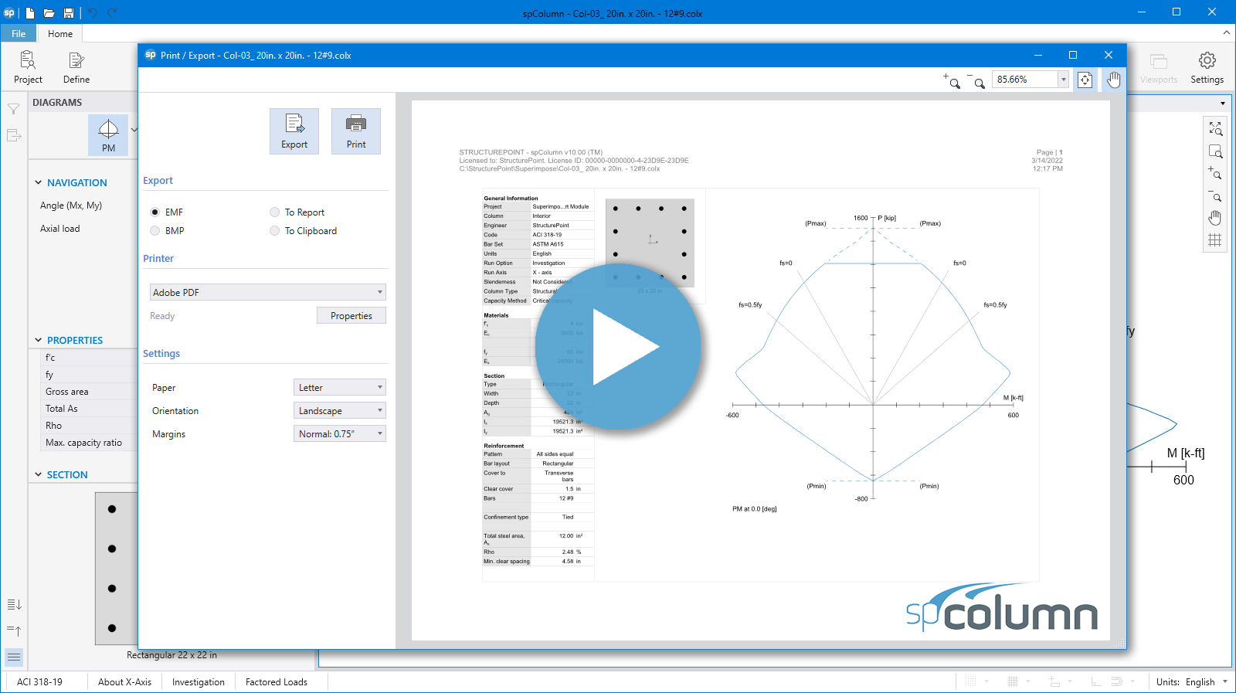
Task: Play the video with center play button
Action: click(x=618, y=347)
